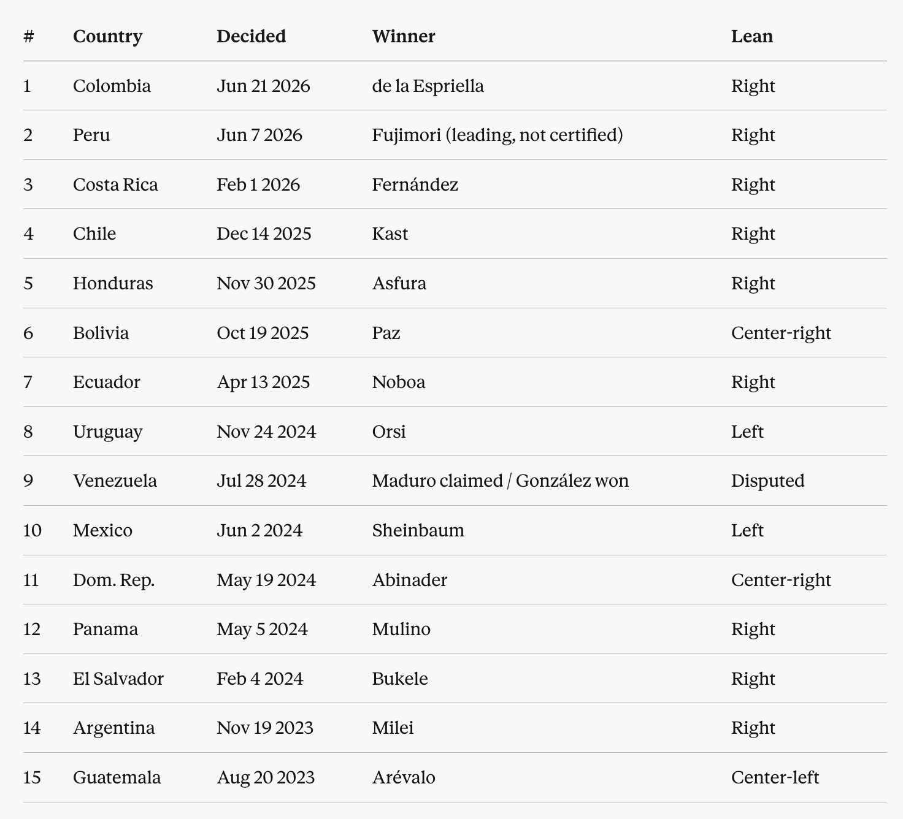Click the Country column header
Image resolution: width=903 pixels, height=819 pixels.
click(x=107, y=36)
